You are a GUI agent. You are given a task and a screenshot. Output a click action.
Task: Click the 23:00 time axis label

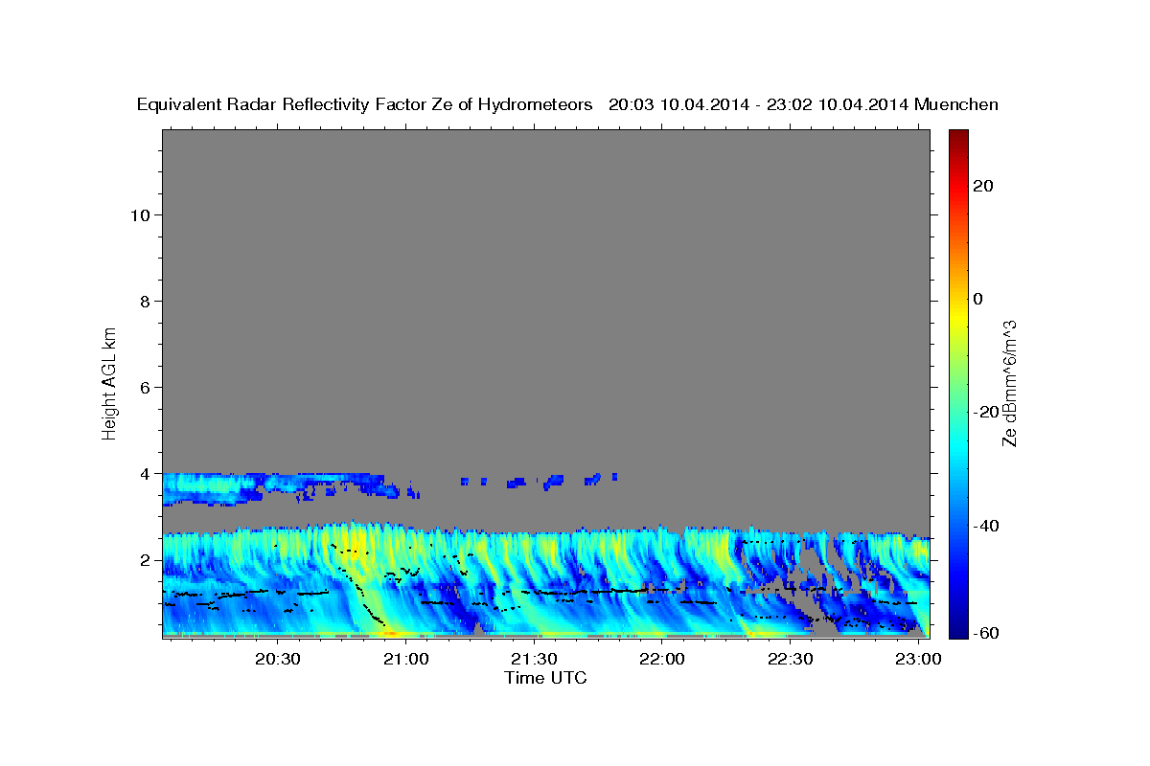(918, 660)
